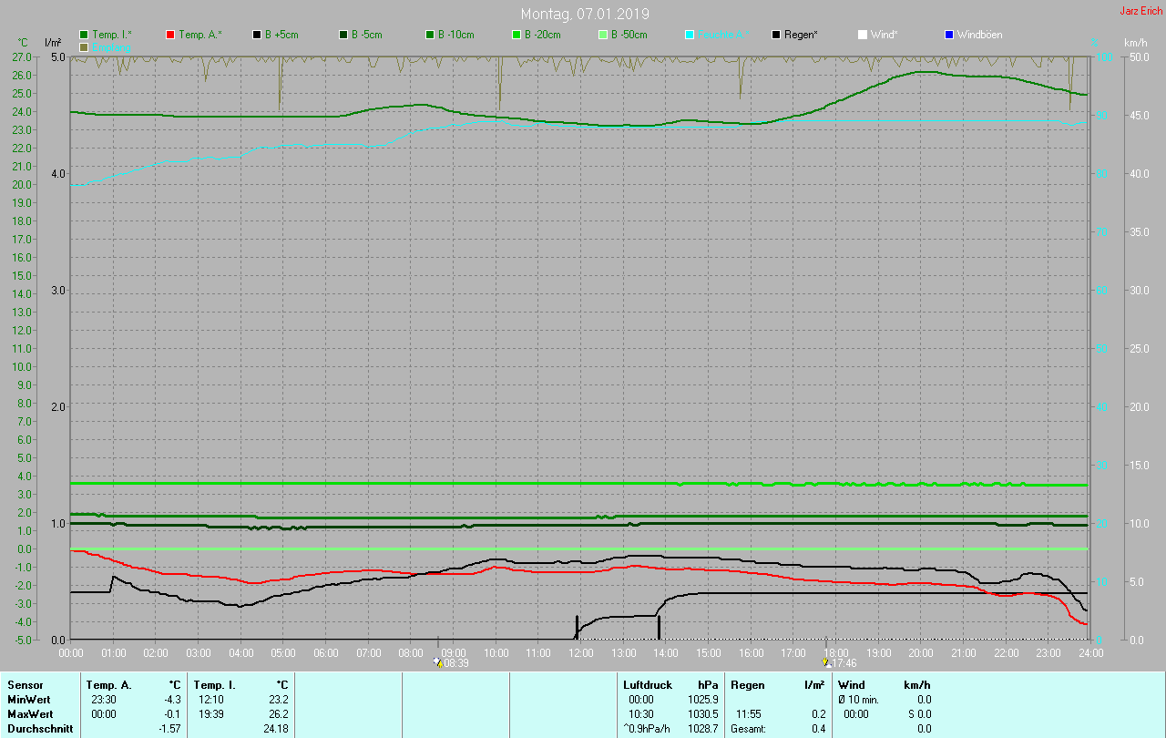Click the indoor maximum value 26.2
Screen dimensions: 1166x738
278,713
